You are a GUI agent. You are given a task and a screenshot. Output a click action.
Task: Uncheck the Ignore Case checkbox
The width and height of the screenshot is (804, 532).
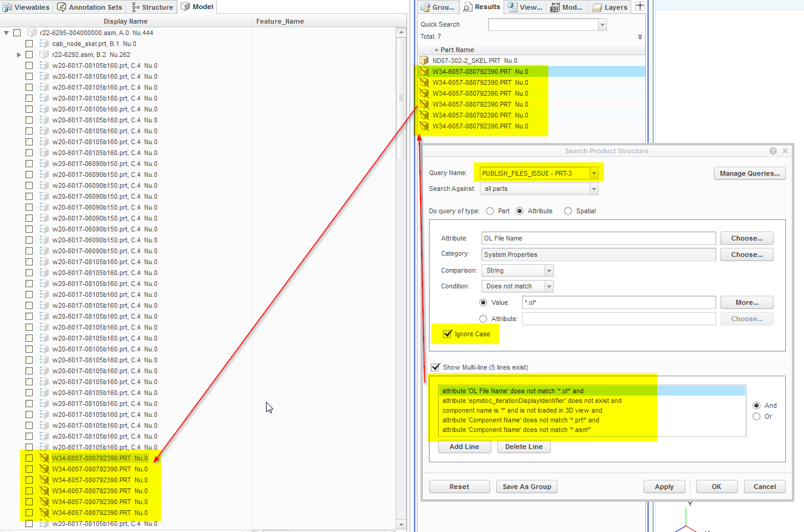[x=448, y=334]
